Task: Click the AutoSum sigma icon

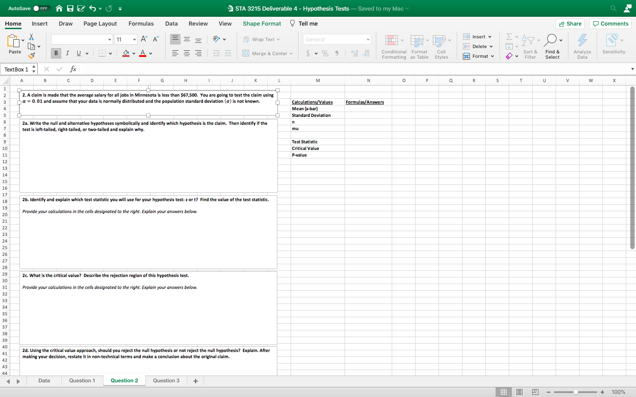Action: [509, 37]
